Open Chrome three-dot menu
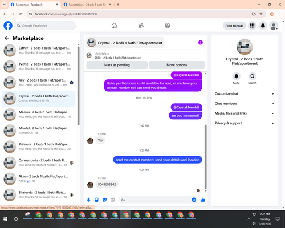The width and height of the screenshot is (285, 228). [x=280, y=14]
